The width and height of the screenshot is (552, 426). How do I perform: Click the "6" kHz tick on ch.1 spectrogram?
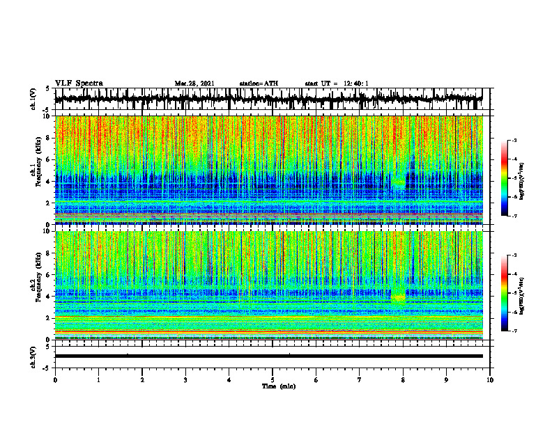click(x=49, y=159)
